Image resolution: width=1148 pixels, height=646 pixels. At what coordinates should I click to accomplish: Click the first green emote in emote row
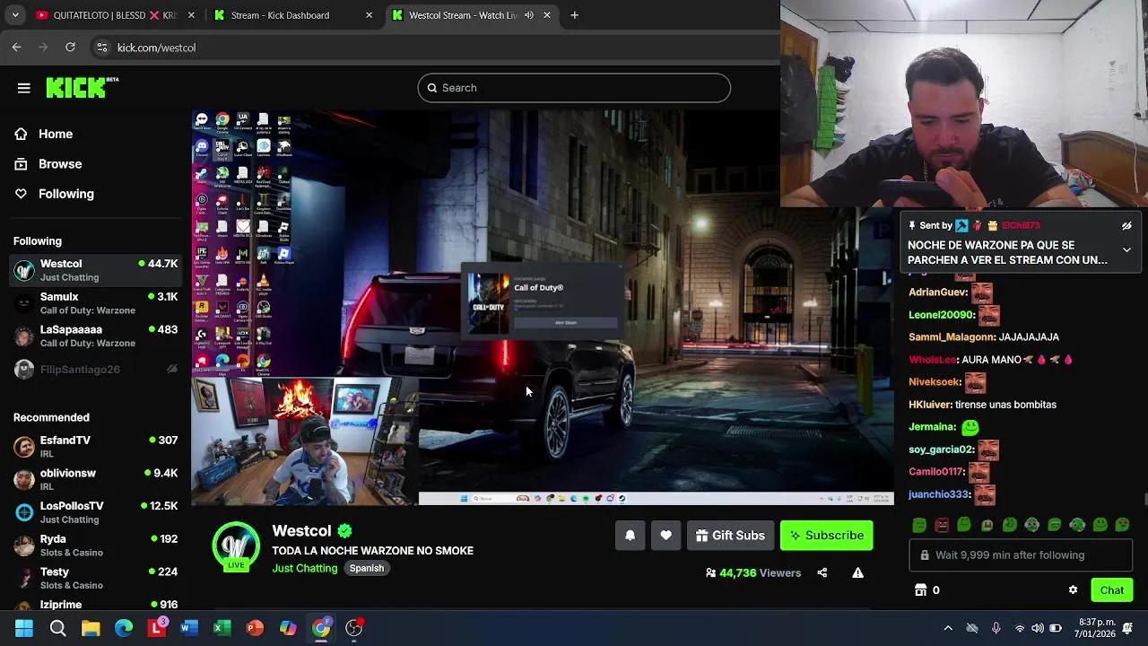pyautogui.click(x=919, y=525)
